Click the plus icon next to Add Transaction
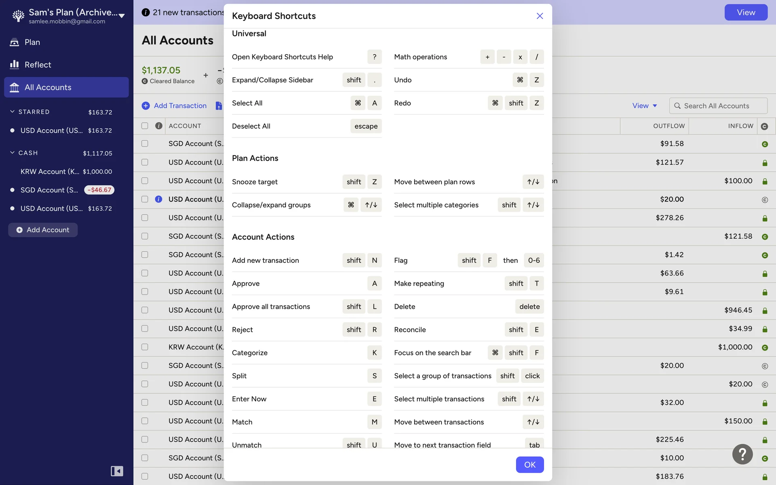Image resolution: width=776 pixels, height=485 pixels. [145, 105]
